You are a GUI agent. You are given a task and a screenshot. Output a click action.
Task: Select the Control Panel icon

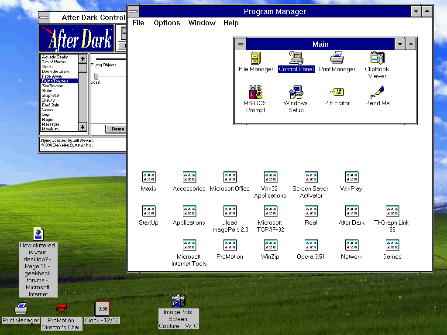296,58
